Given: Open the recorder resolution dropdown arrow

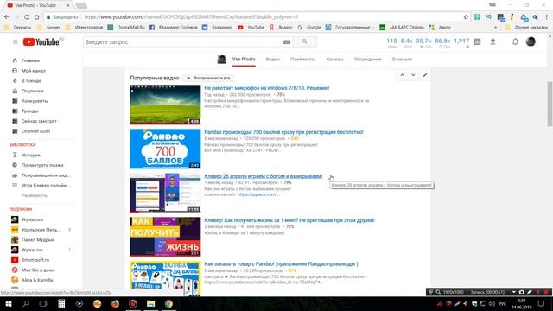Looking at the screenshot, I should coord(514,292).
